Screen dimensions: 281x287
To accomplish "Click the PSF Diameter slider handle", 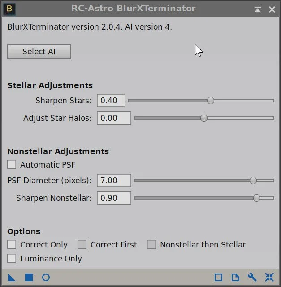I will tap(253, 181).
